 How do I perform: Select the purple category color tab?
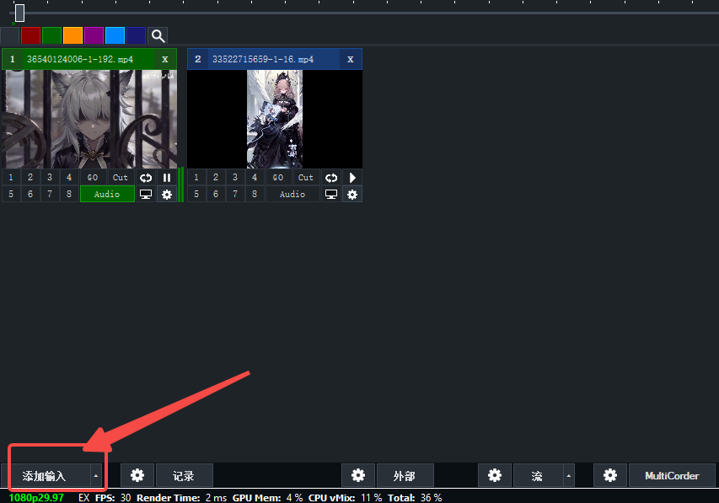(94, 35)
